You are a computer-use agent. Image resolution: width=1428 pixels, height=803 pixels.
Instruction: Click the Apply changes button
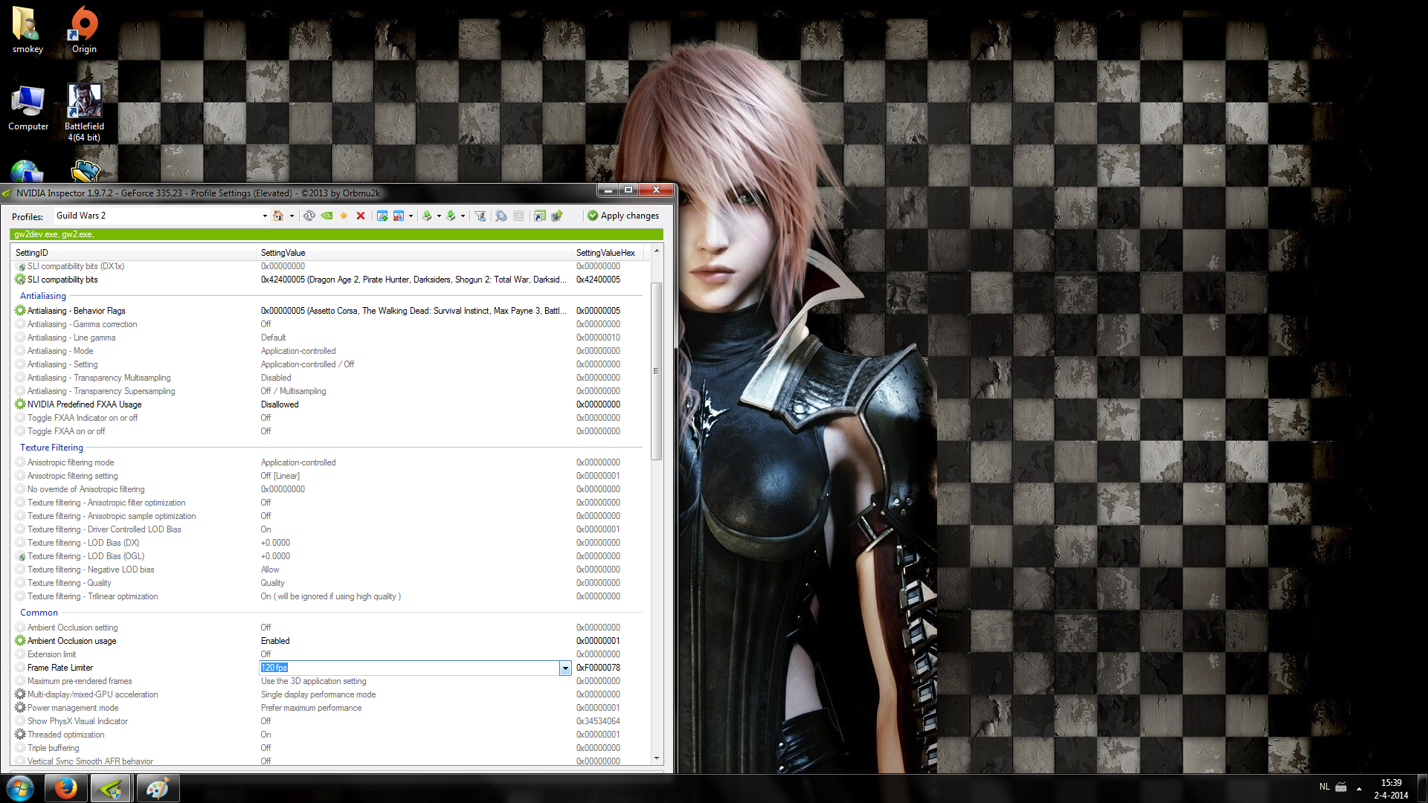[x=623, y=216]
